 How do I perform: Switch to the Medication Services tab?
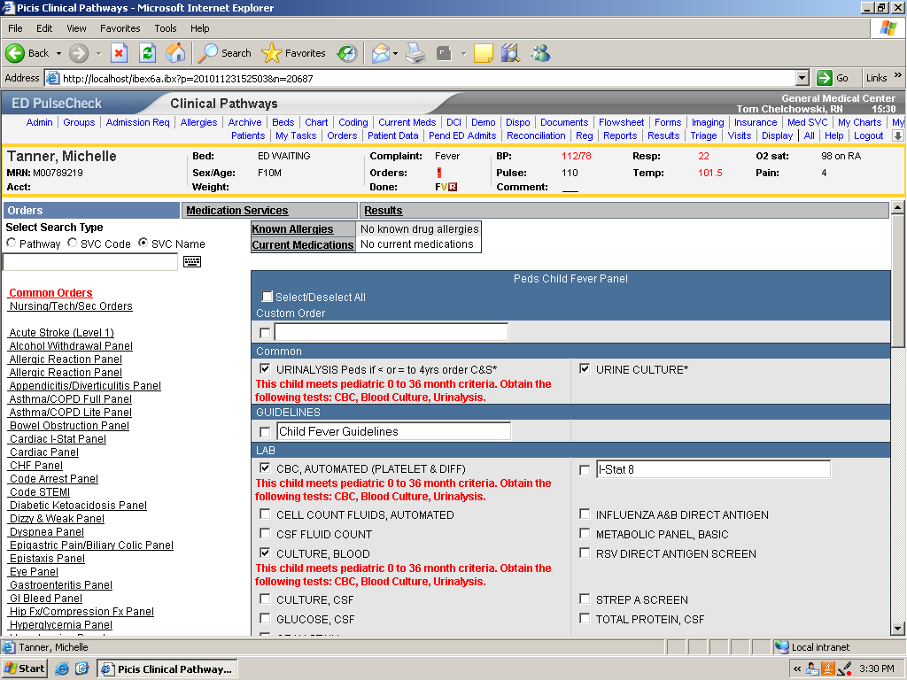(236, 211)
